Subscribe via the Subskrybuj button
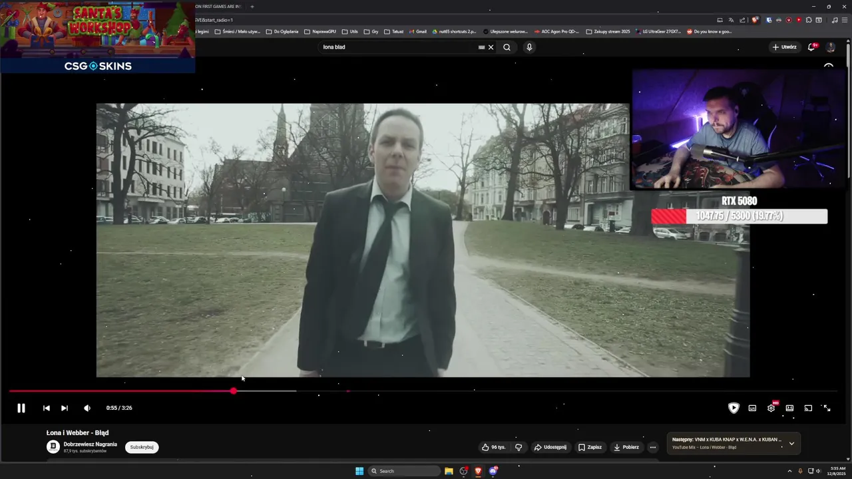This screenshot has height=479, width=852. click(142, 447)
